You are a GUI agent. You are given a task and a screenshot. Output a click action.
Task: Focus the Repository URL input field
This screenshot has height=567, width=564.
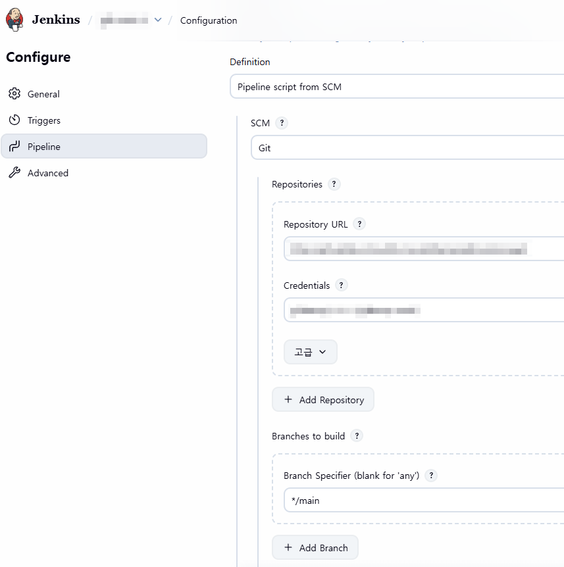click(x=424, y=249)
